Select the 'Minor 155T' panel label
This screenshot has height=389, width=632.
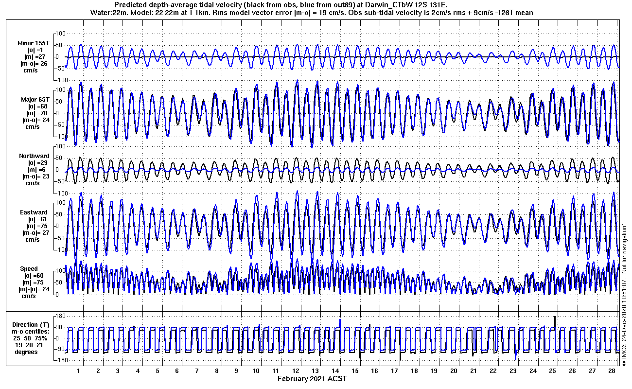pos(34,43)
